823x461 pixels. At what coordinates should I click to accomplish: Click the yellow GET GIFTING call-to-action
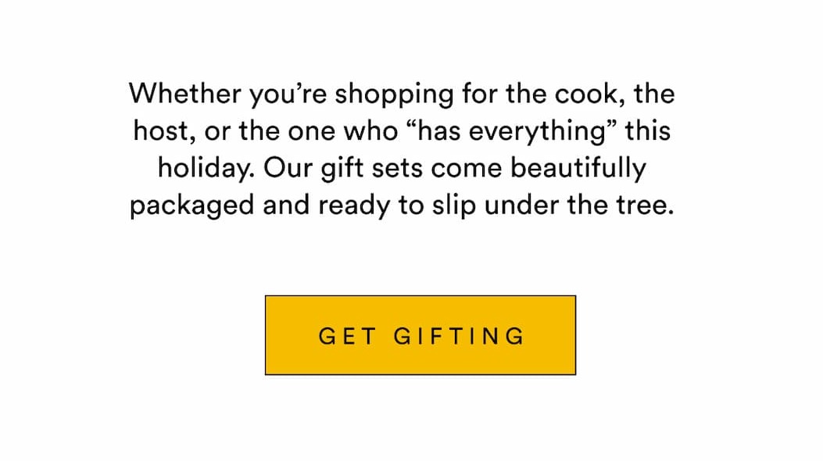click(420, 334)
